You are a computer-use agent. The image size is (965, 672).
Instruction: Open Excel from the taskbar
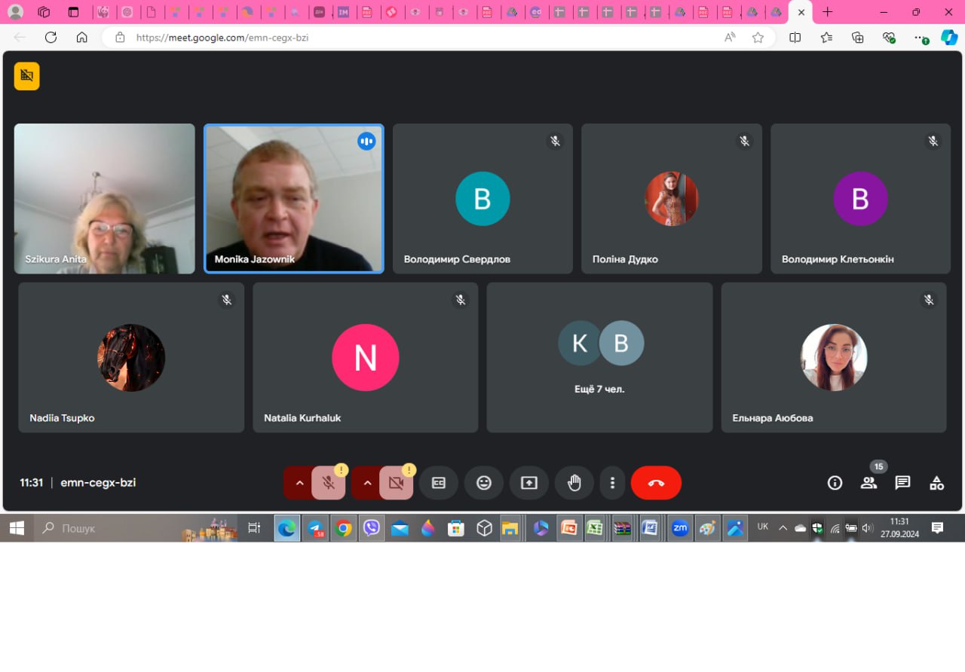pos(595,528)
